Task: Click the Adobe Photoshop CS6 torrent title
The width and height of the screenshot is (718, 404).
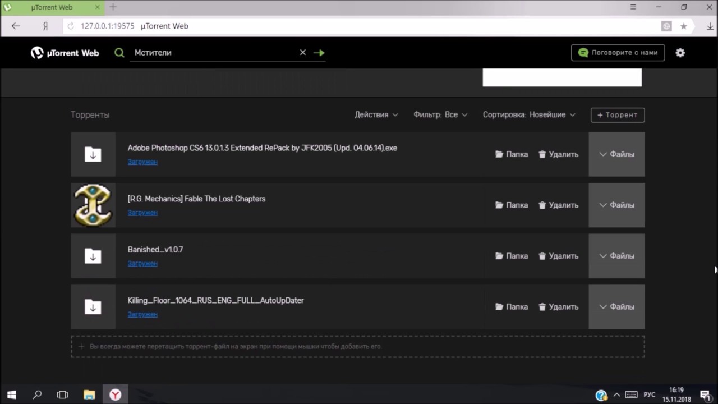Action: point(263,148)
